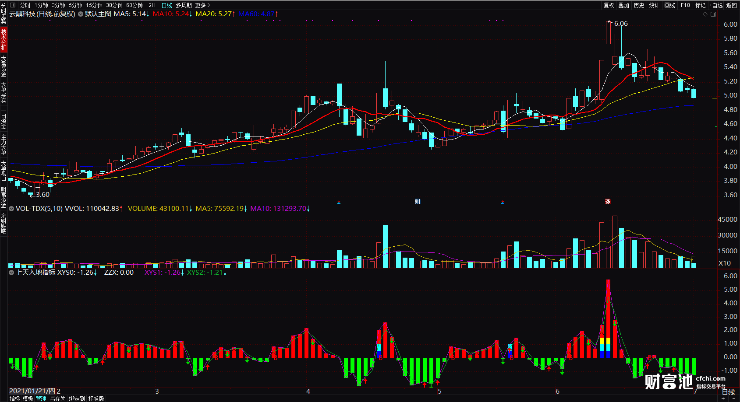The width and height of the screenshot is (740, 402).
Task: Click 绑定到 in the bottom bar
Action: point(77,399)
